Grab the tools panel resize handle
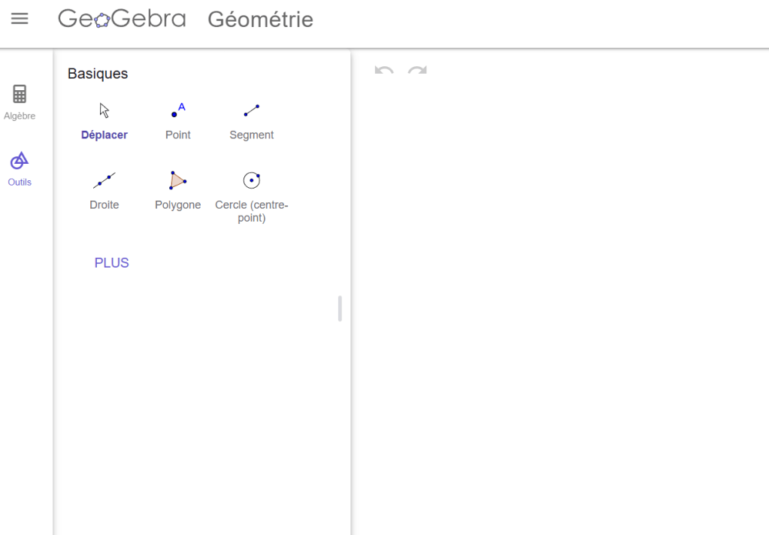This screenshot has height=535, width=769. [340, 308]
